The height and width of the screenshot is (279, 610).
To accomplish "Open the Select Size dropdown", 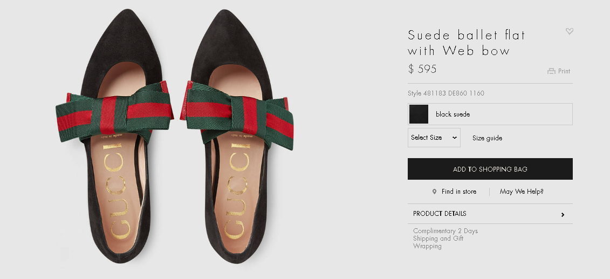I will (434, 138).
